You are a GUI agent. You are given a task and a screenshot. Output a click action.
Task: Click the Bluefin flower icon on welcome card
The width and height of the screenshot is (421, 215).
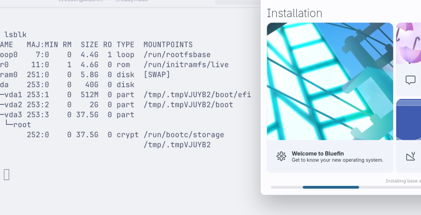pos(281,156)
